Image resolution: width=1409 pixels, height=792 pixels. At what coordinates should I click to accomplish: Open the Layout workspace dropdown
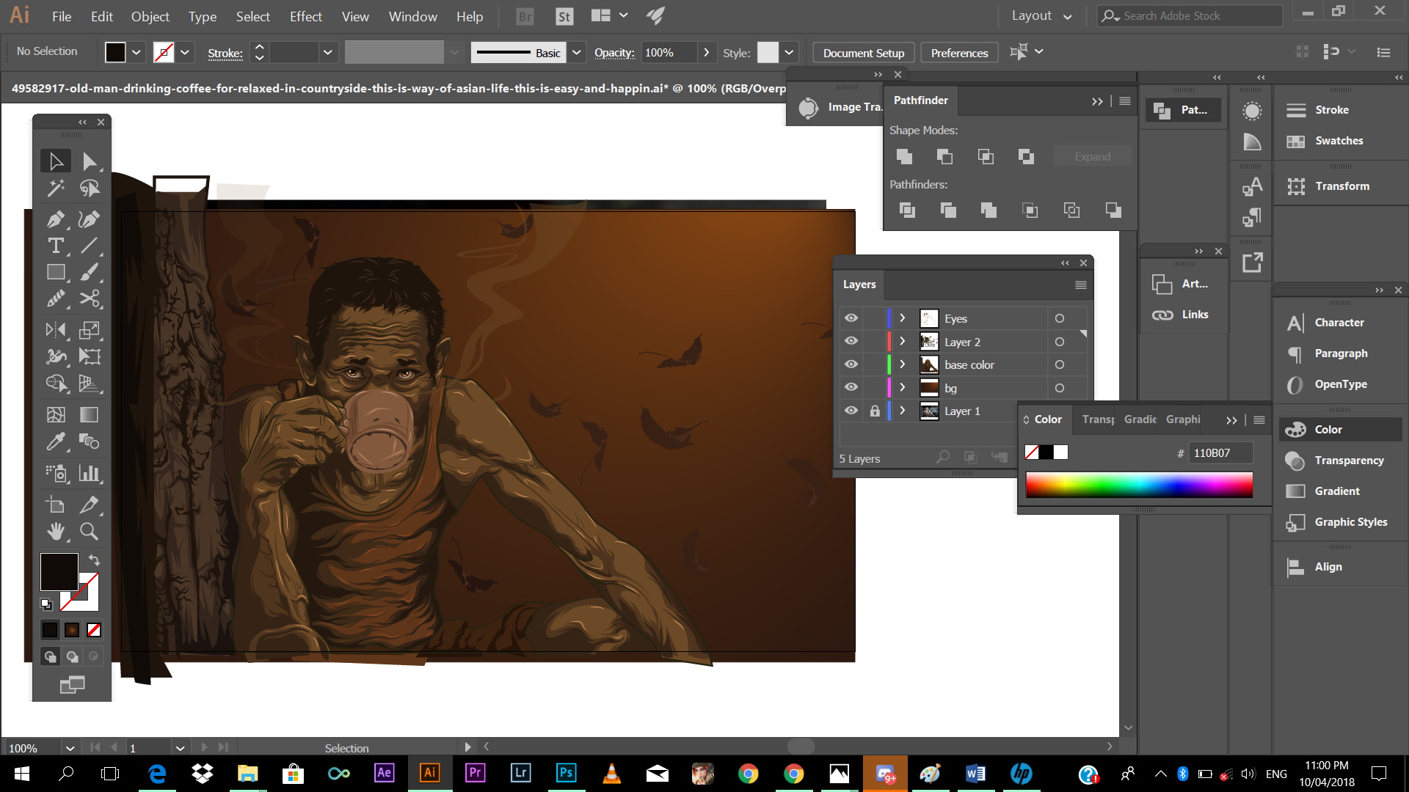(x=1041, y=16)
